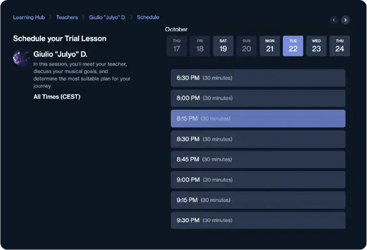Choose the 8:00 PM time slot
This screenshot has width=367, height=250.
[258, 98]
